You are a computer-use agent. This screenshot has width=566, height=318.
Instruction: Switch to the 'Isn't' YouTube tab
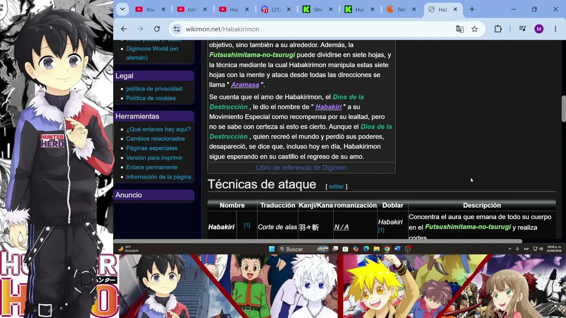193,9
